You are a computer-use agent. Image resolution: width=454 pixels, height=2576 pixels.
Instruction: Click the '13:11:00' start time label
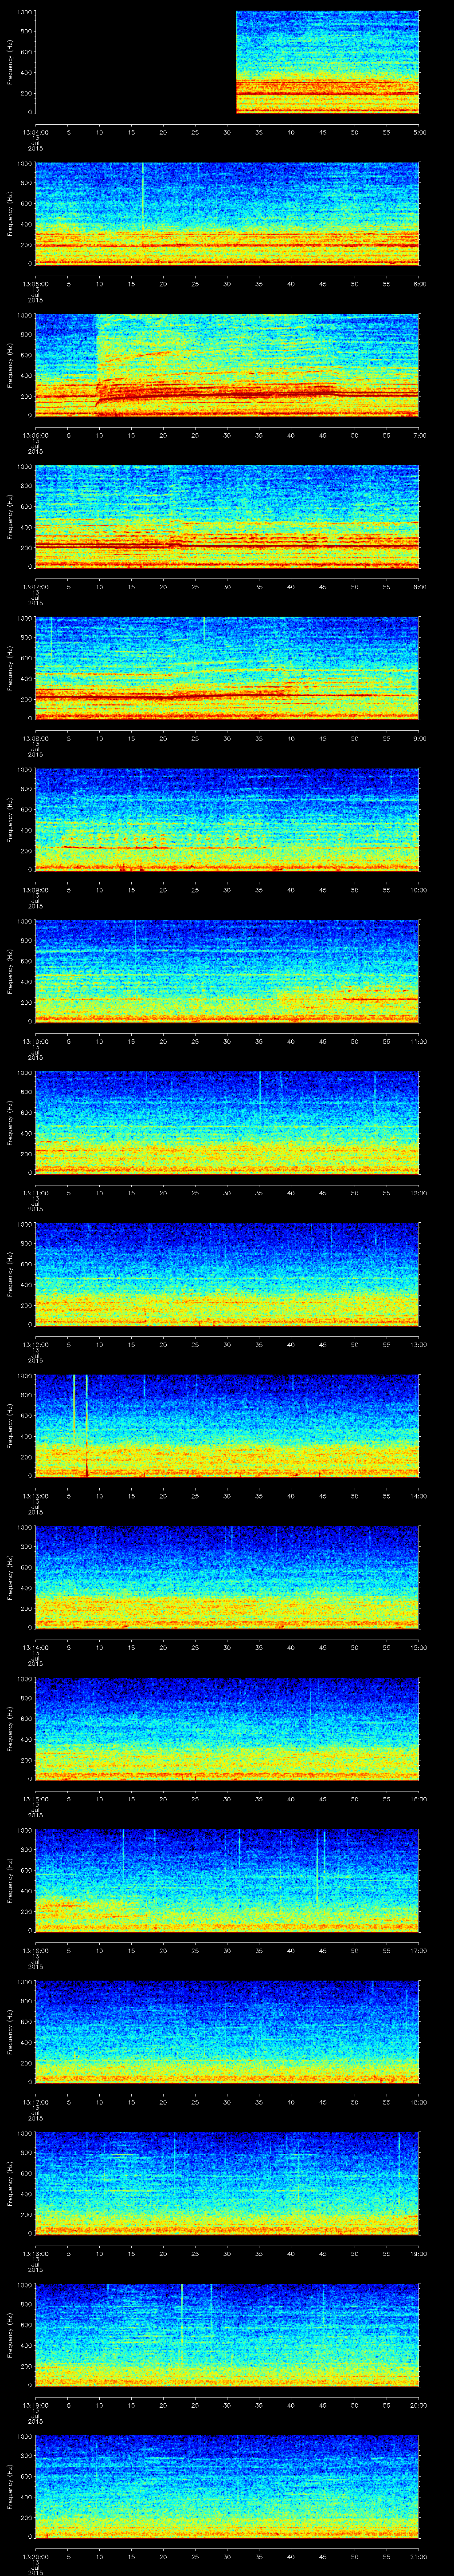35,1193
